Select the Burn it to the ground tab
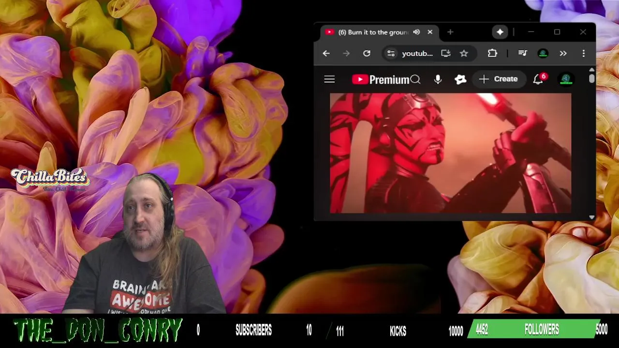Image resolution: width=619 pixels, height=348 pixels. pyautogui.click(x=380, y=32)
